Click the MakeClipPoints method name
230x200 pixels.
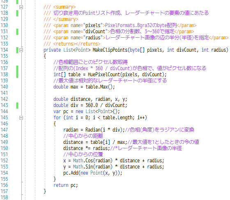(x=110, y=50)
